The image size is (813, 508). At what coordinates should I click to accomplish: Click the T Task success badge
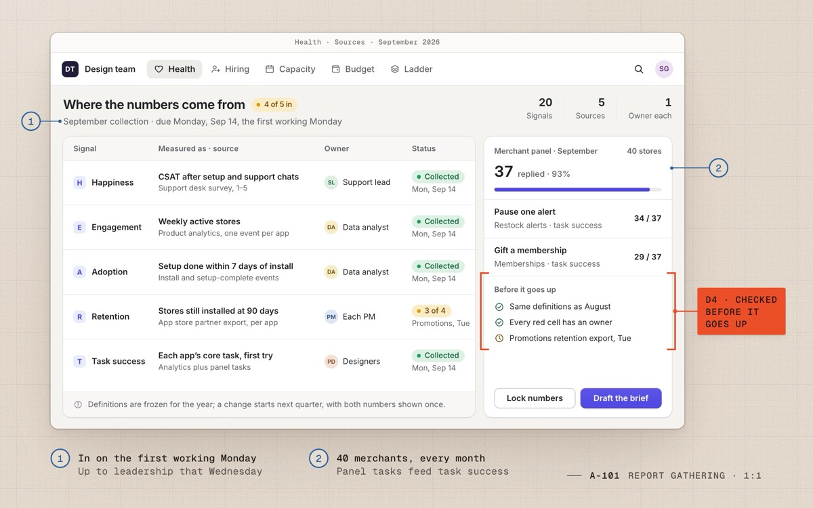(79, 361)
